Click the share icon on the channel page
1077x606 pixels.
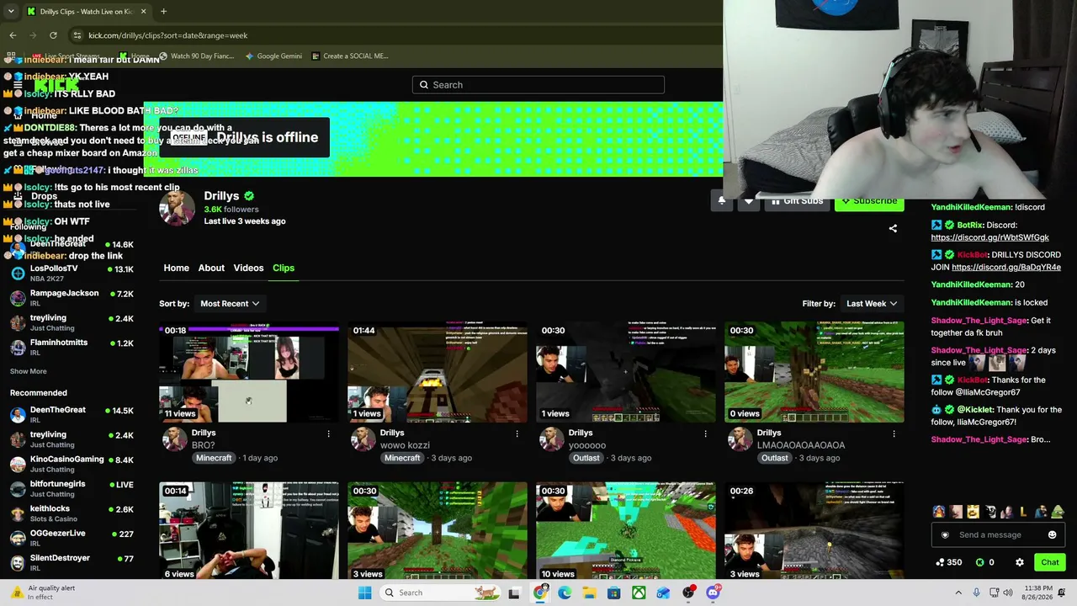(x=893, y=228)
